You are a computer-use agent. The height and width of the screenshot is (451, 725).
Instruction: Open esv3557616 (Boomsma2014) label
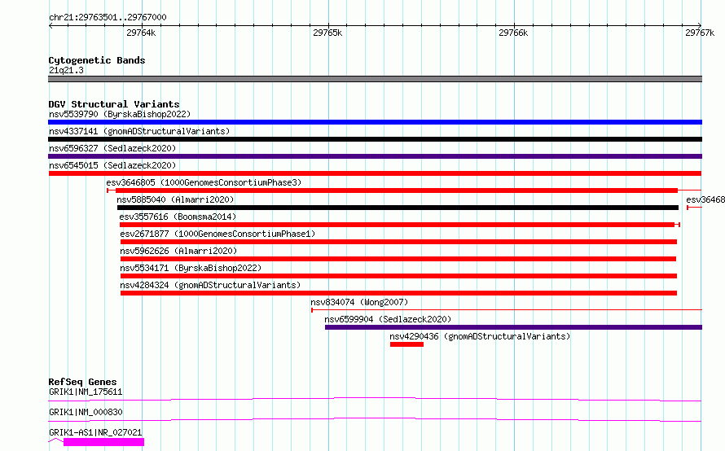pos(178,217)
